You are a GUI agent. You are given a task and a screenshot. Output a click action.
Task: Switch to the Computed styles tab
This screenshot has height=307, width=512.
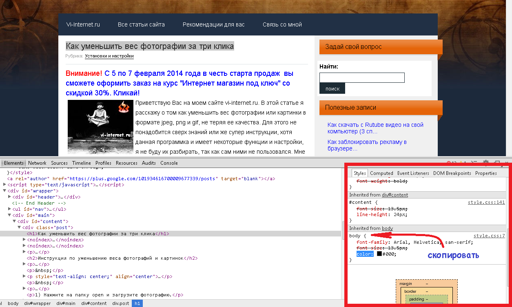tap(381, 173)
